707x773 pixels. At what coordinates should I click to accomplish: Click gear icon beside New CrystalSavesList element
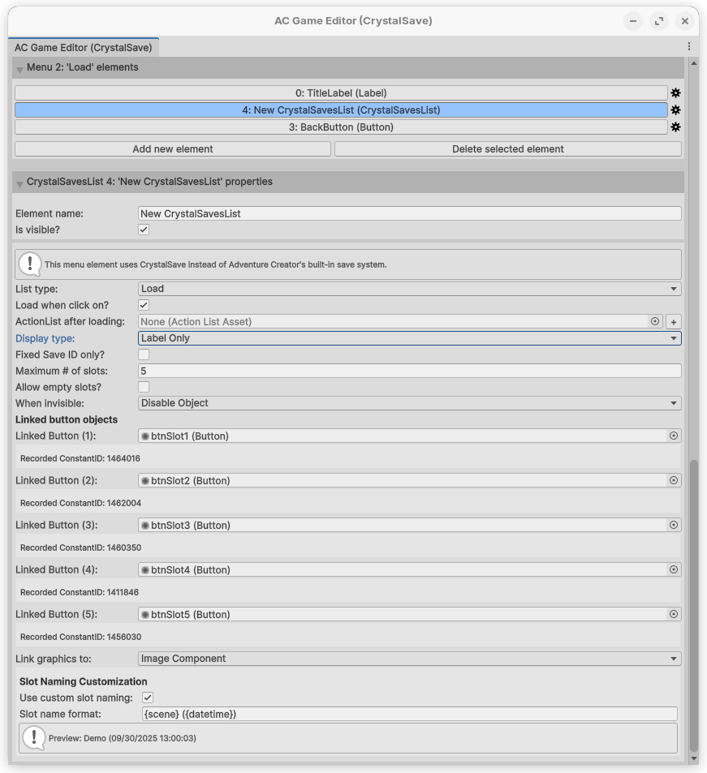tap(675, 110)
